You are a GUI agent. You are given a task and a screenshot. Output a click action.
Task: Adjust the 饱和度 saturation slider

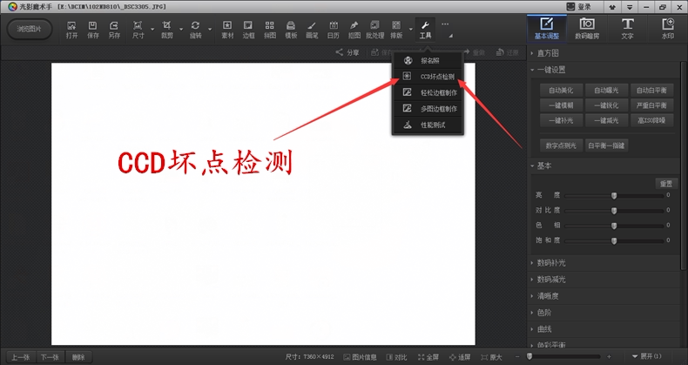[614, 240]
